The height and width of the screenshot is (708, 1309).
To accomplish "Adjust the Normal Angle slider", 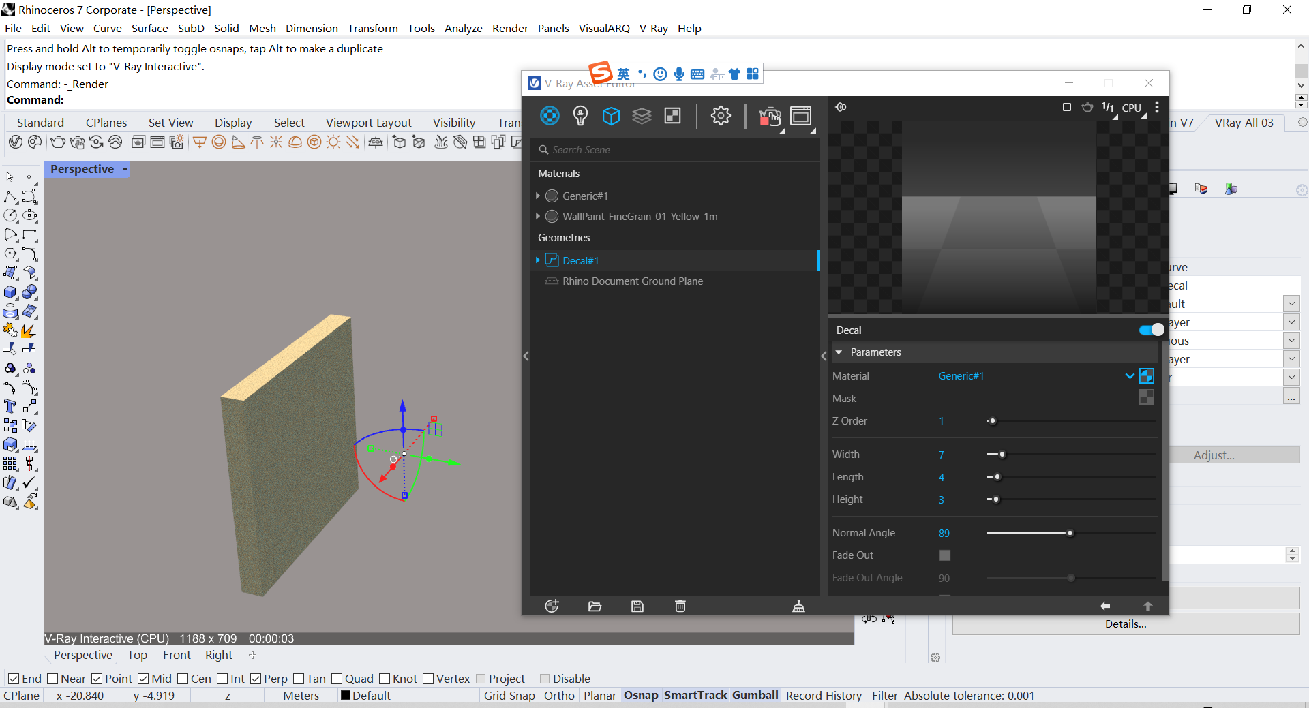I will click(x=1070, y=533).
